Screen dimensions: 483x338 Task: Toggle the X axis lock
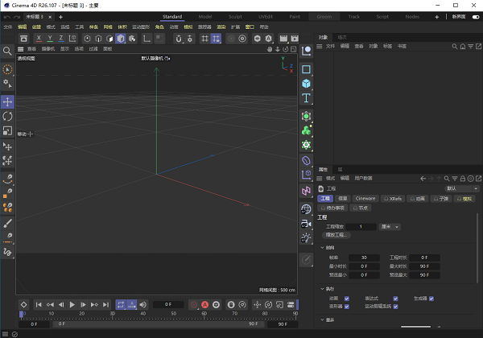(x=38, y=38)
